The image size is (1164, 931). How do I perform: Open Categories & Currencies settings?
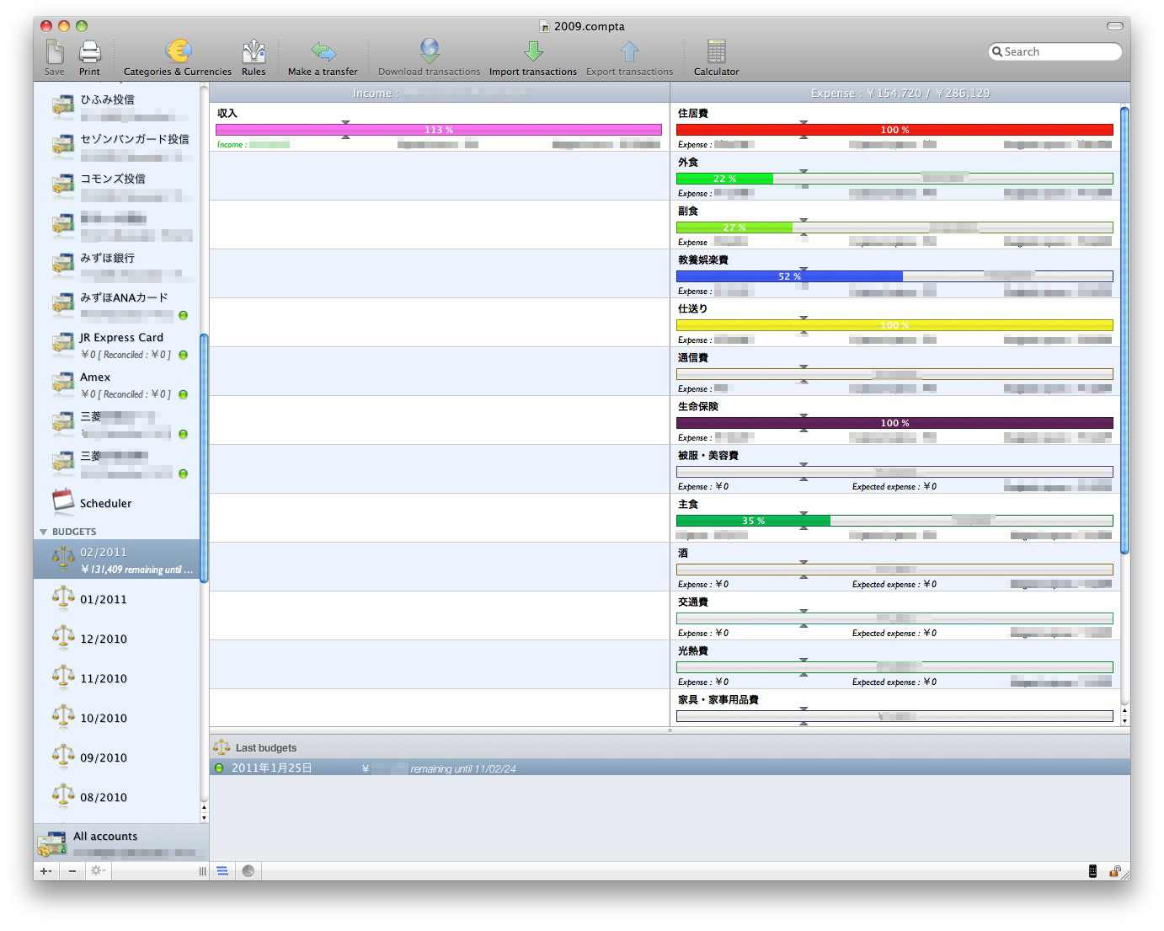(178, 53)
